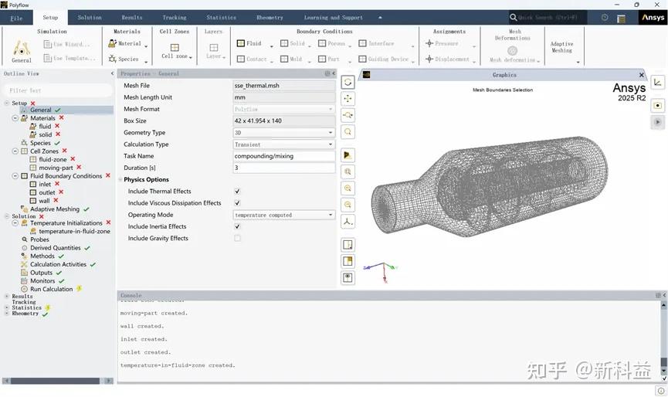Open General simulation settings in the ribbon
This screenshot has width=668, height=397.
pyautogui.click(x=22, y=52)
